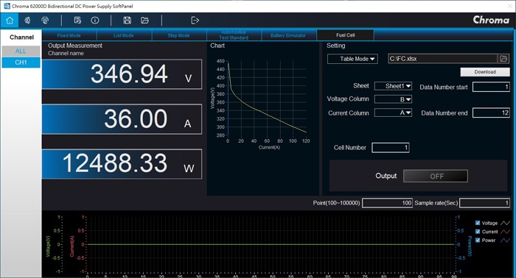Click the exit logout icon
The width and height of the screenshot is (516, 278).
(x=195, y=21)
